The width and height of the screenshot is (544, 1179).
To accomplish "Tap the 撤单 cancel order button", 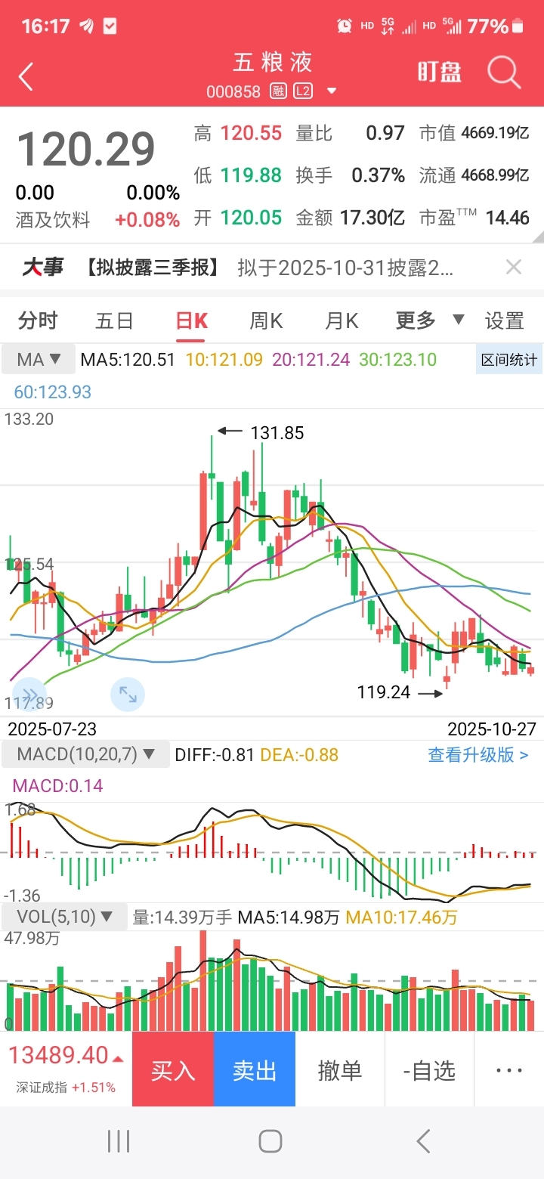I will (x=340, y=1069).
